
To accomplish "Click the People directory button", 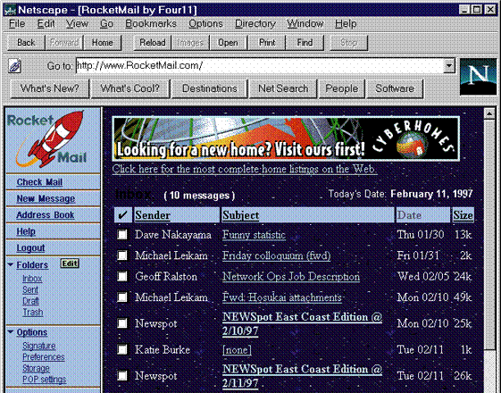I will click(x=341, y=88).
